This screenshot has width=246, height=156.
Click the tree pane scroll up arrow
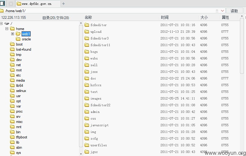(81, 23)
